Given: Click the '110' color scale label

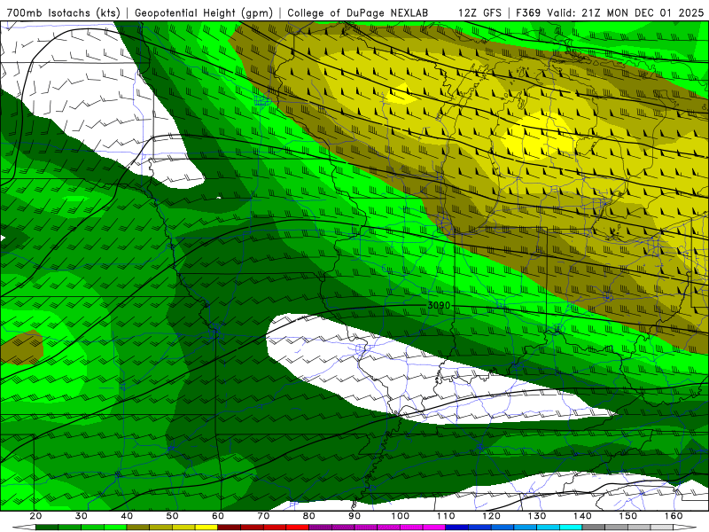Looking at the screenshot, I should click(x=446, y=516).
